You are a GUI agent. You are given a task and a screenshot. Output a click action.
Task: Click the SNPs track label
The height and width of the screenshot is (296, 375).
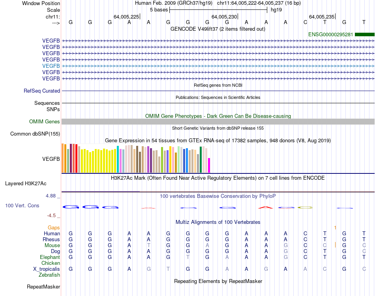53,109
